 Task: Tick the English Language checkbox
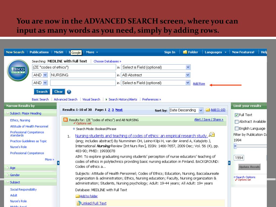coord(237,129)
